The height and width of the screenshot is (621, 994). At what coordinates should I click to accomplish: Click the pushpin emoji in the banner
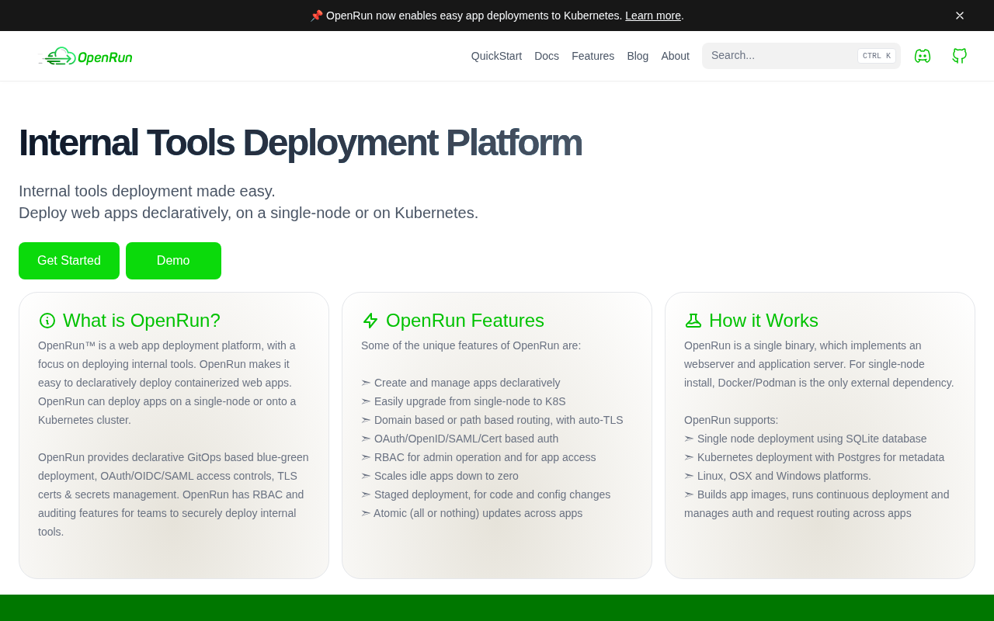coord(316,16)
